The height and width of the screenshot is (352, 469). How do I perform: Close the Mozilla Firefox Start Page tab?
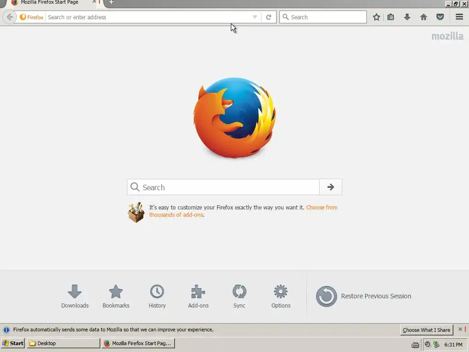[94, 2]
